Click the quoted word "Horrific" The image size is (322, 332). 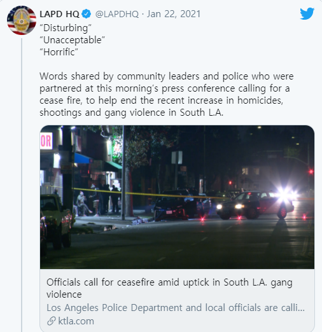[59, 52]
